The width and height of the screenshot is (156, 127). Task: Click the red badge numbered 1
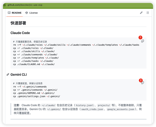[140, 37]
